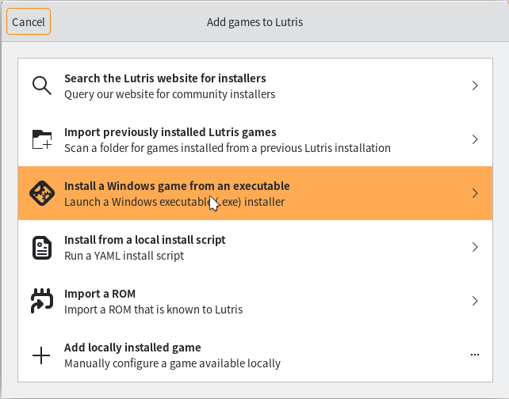Click the magnifying glass search icon
509x399 pixels.
pyautogui.click(x=42, y=85)
